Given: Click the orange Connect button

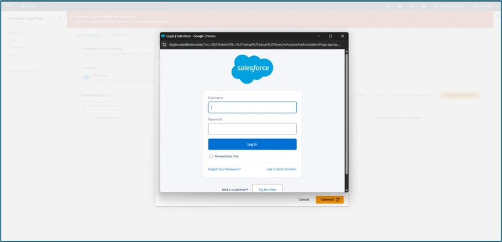Looking at the screenshot, I should 330,200.
